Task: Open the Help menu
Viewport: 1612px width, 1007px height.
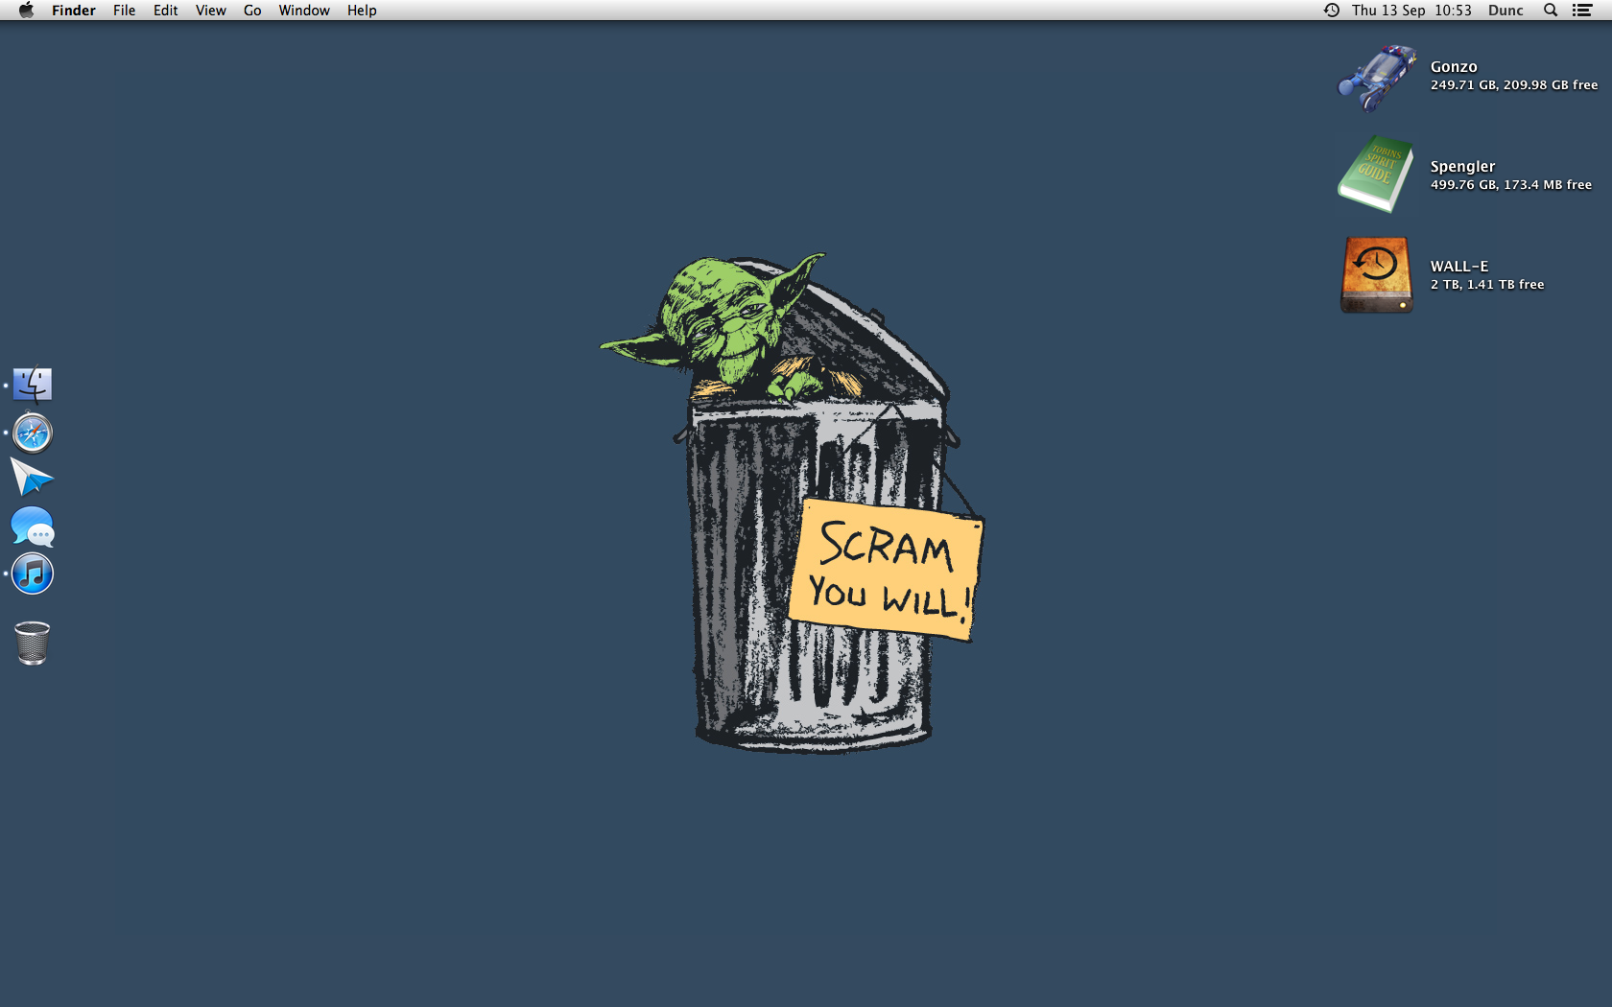Action: pyautogui.click(x=362, y=11)
